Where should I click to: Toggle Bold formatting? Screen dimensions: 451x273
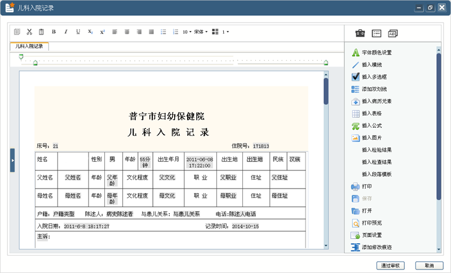coord(54,32)
